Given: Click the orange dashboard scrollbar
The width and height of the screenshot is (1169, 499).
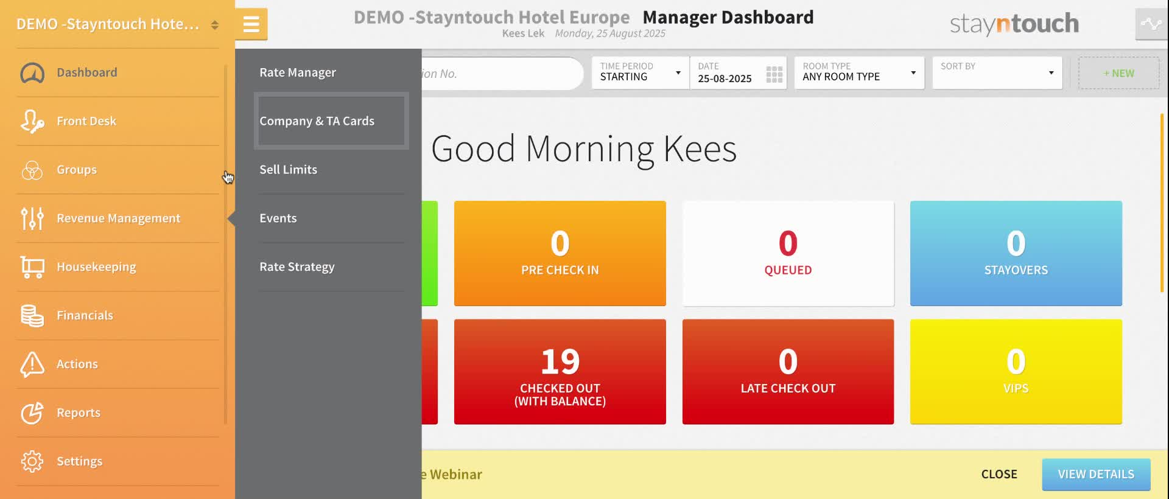Looking at the screenshot, I should [1162, 203].
